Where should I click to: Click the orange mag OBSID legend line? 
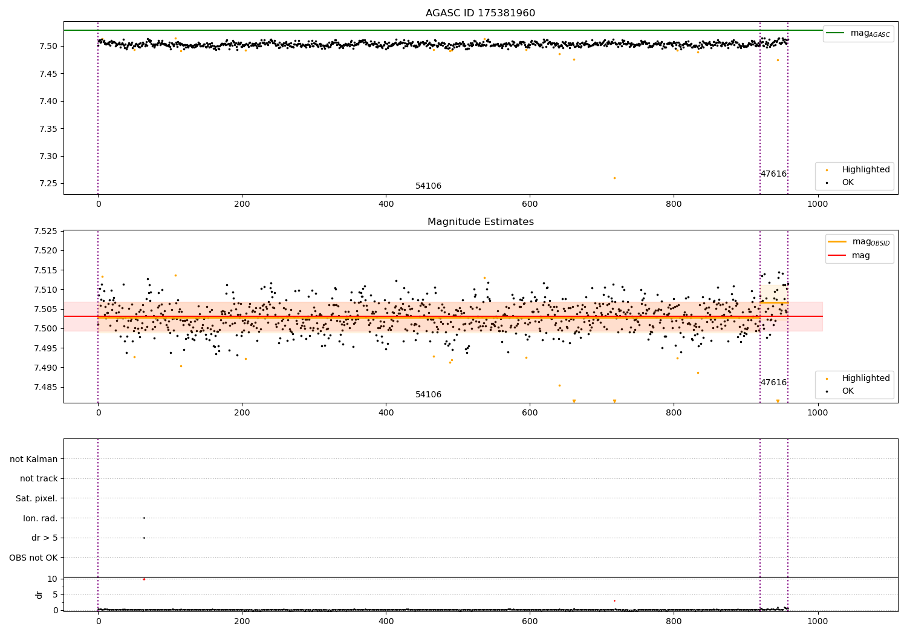point(837,242)
